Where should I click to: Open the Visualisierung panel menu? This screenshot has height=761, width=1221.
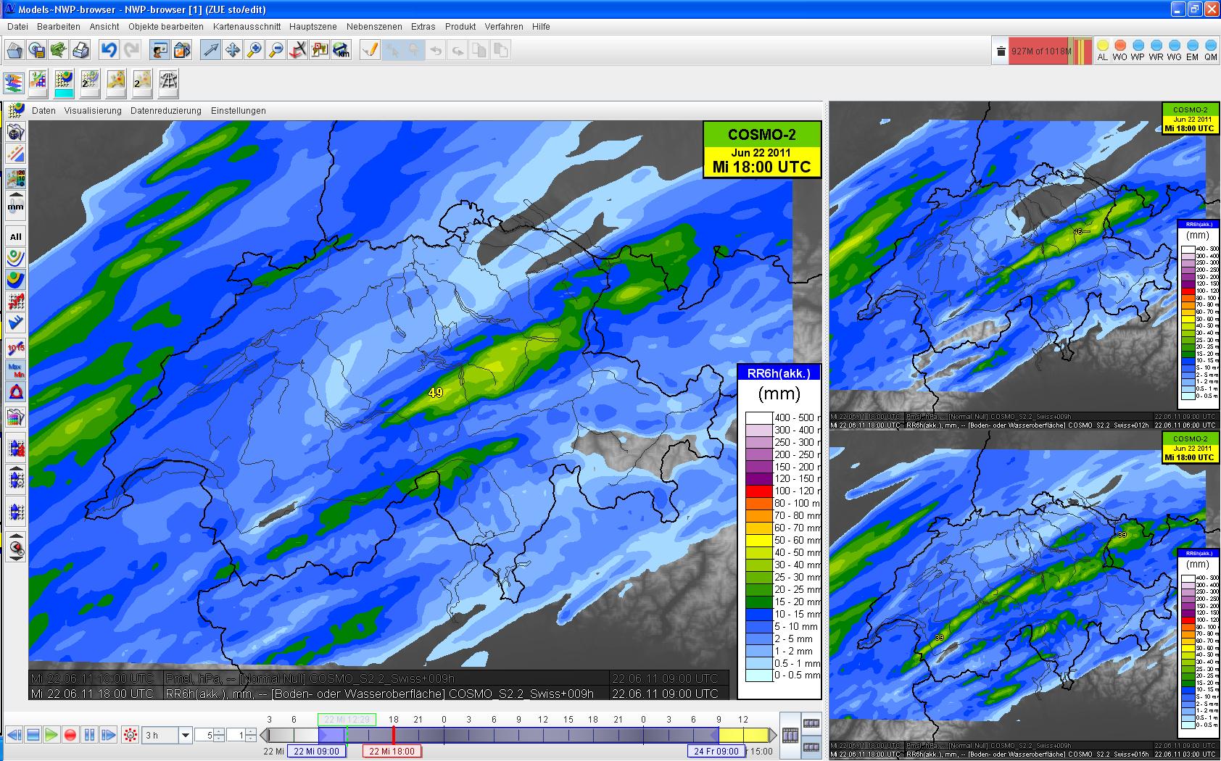pos(93,111)
